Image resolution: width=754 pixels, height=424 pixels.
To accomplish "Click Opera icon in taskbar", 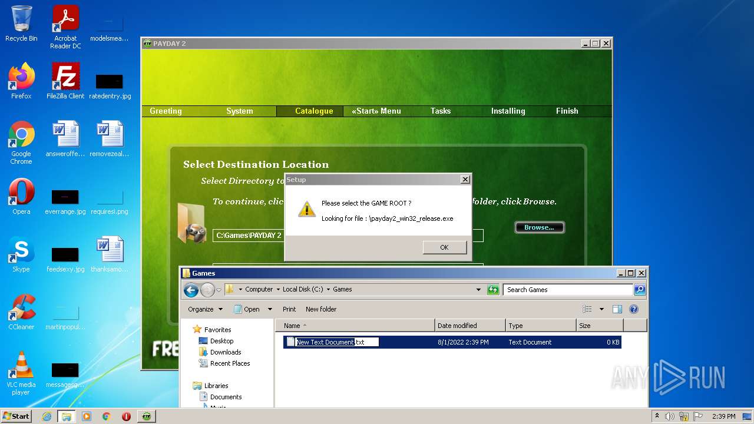I will pyautogui.click(x=126, y=416).
